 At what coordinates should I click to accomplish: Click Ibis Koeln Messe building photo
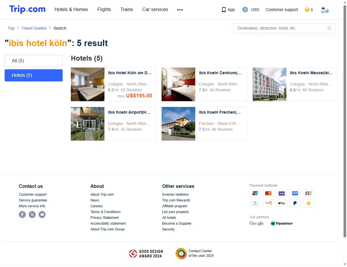click(270, 84)
